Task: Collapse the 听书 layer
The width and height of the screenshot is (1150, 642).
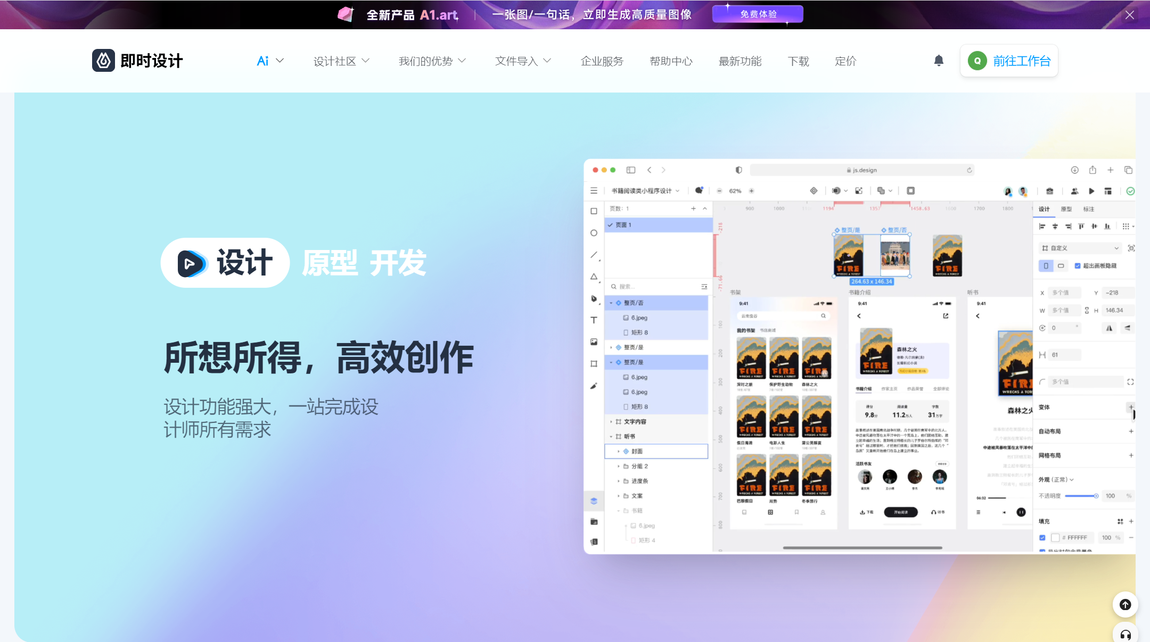Action: (x=611, y=437)
